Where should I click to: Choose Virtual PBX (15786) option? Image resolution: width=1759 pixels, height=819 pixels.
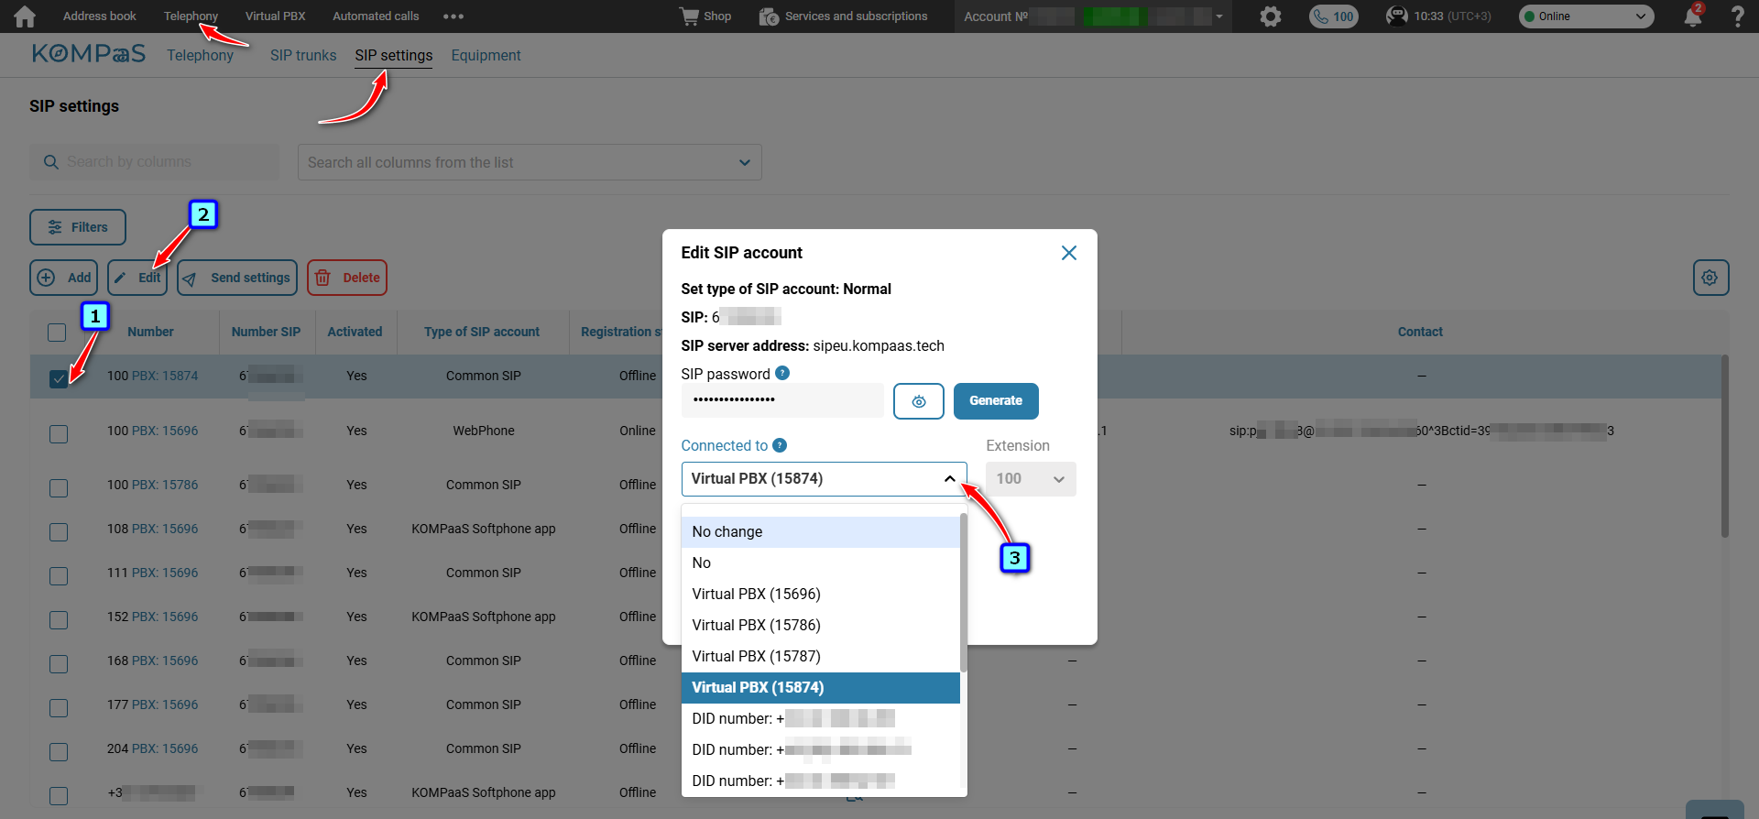(821, 626)
